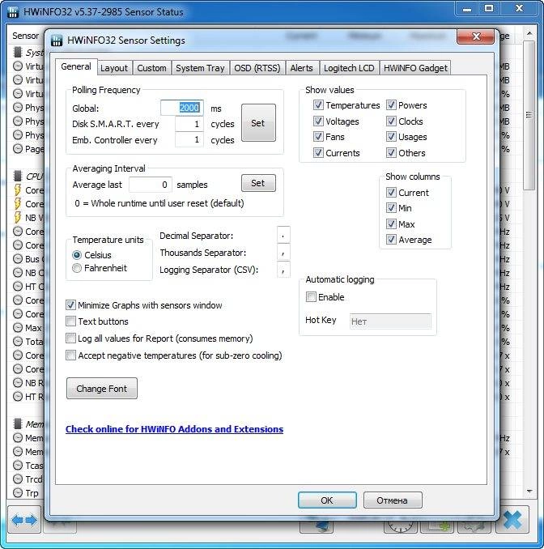
Task: Toggle Minimize Graphs with sensors window
Action: [x=70, y=305]
